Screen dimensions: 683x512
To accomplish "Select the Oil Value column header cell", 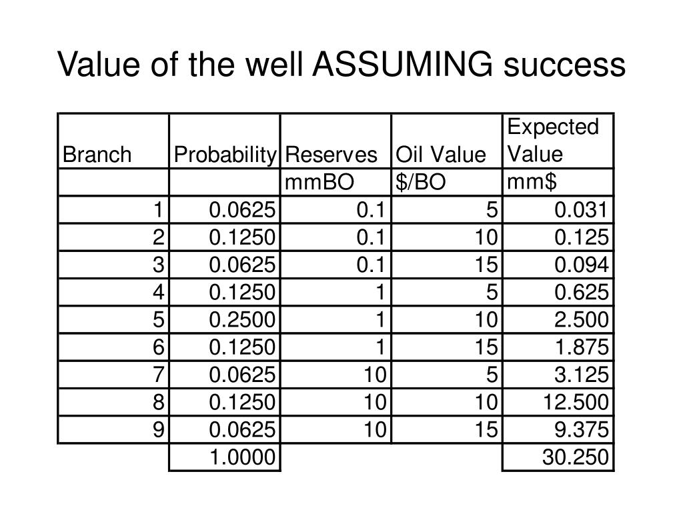I will (447, 141).
